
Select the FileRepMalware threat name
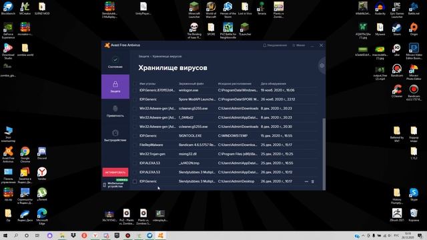tap(151, 145)
